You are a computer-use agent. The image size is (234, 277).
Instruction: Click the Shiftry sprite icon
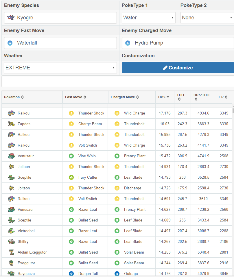[x=11, y=241]
